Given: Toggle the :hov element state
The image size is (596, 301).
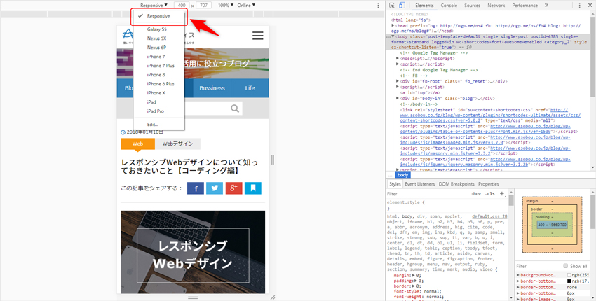Looking at the screenshot, I should [476, 194].
